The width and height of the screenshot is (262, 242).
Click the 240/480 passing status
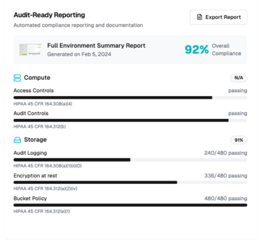pos(226,153)
